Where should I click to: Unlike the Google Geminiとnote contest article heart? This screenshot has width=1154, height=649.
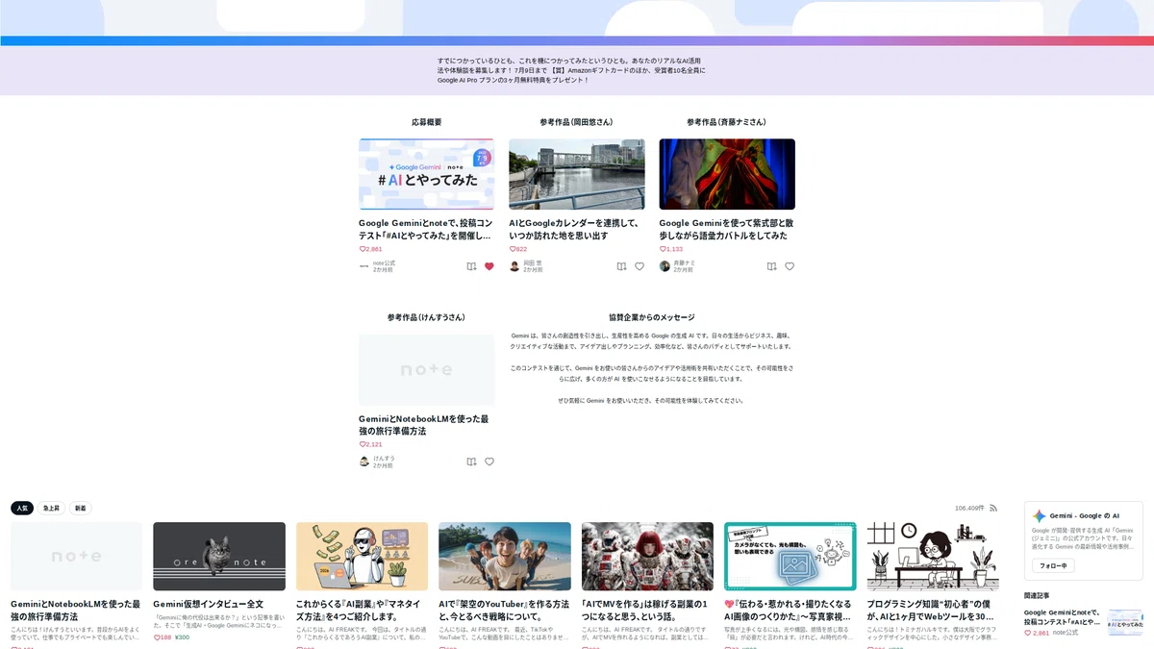click(489, 266)
